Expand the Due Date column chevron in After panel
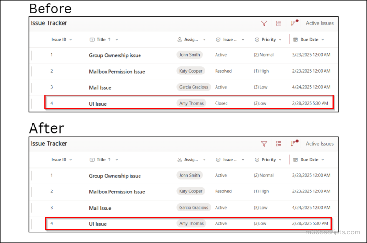This screenshot has width=367, height=243. tap(323, 160)
